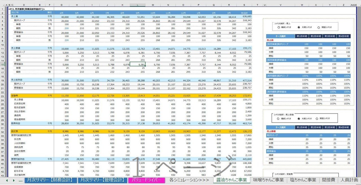The height and width of the screenshot is (185, 361).
Task: Click the 12月 month header
Action: (x=183, y=13)
